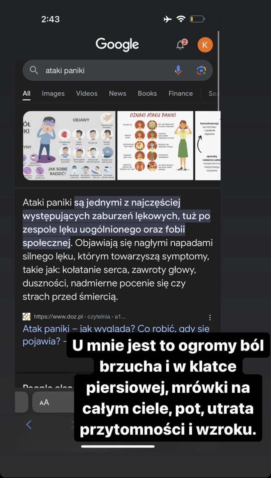Click the doz.pl favicon
Image resolution: width=271 pixels, height=478 pixels.
(27, 317)
